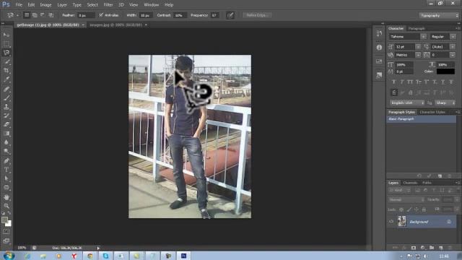This screenshot has height=260, width=462.
Task: Open the Sharp anti-aliasing dropdown
Action: [445, 103]
